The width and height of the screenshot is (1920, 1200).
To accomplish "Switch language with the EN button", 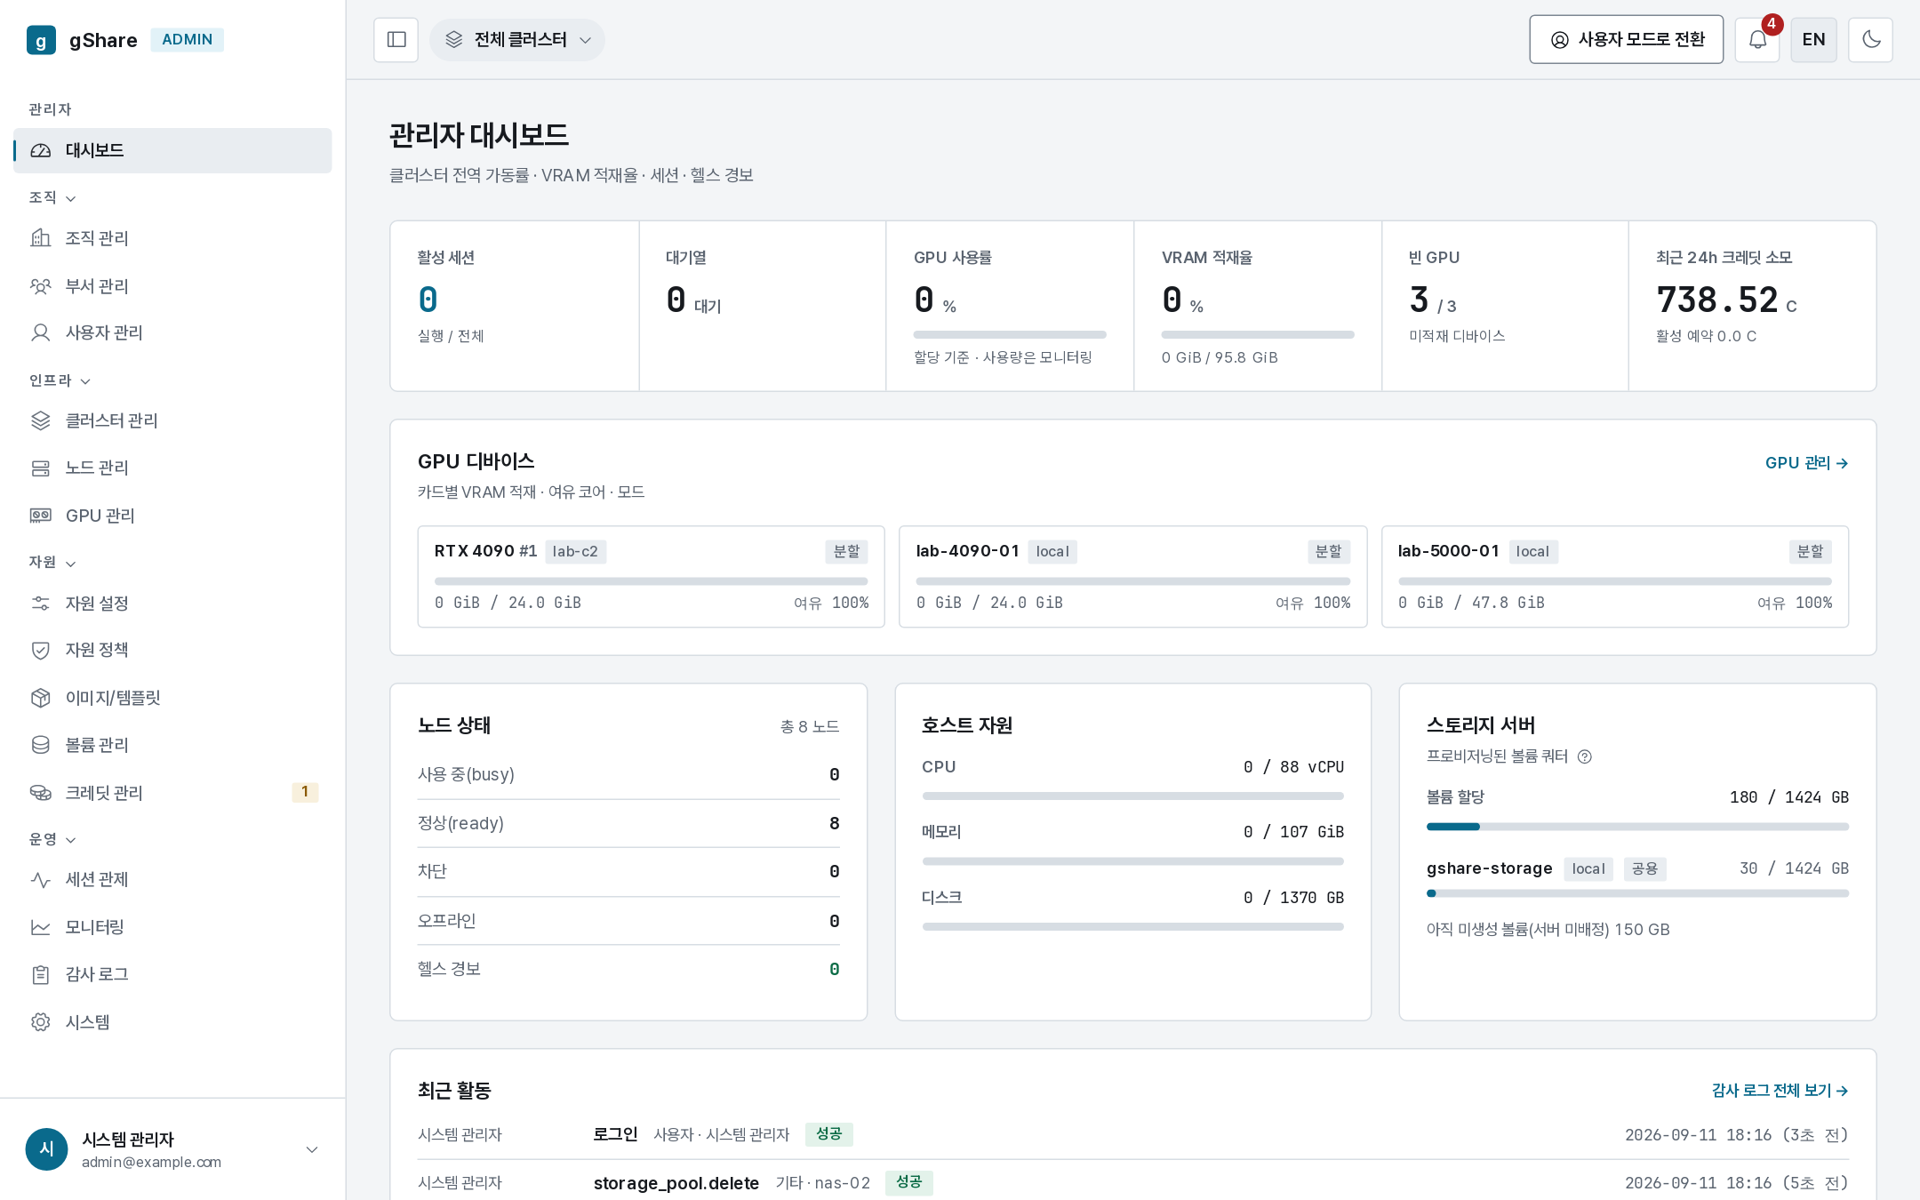I will coord(1813,40).
